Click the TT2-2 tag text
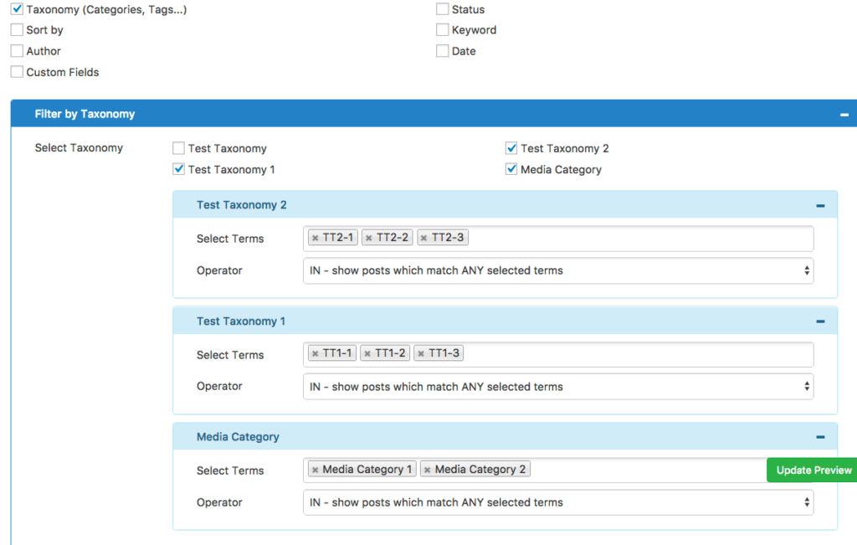This screenshot has width=857, height=545. click(393, 237)
